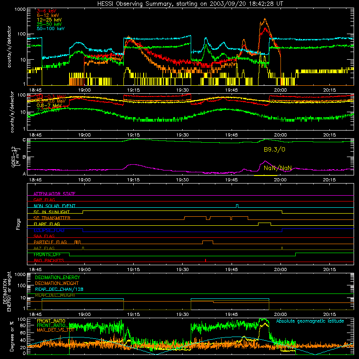Click the B9.3/0 flare class annotation
This screenshot has height=359, width=359.
pyautogui.click(x=275, y=149)
